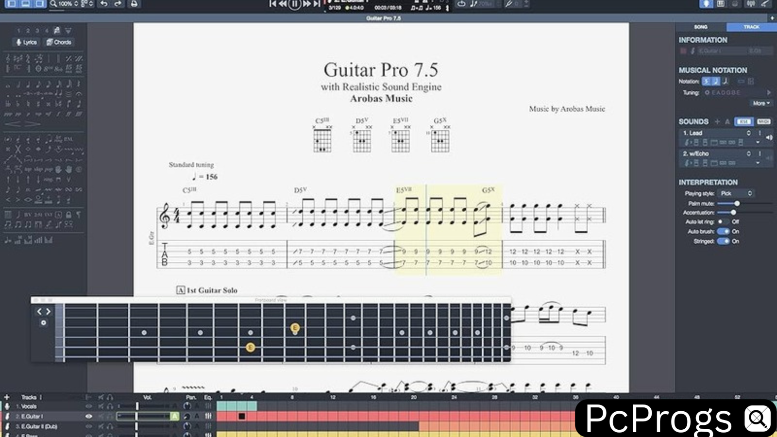Adjust the Palm mute slider
Screen dimensions: 777x437
pos(737,203)
